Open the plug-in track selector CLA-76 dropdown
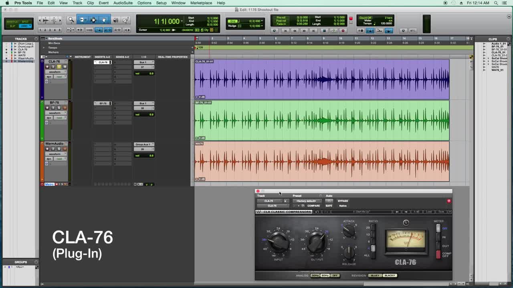 point(269,201)
